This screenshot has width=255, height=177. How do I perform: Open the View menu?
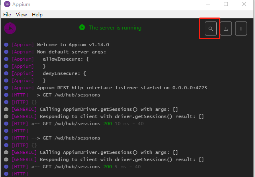(x=21, y=15)
